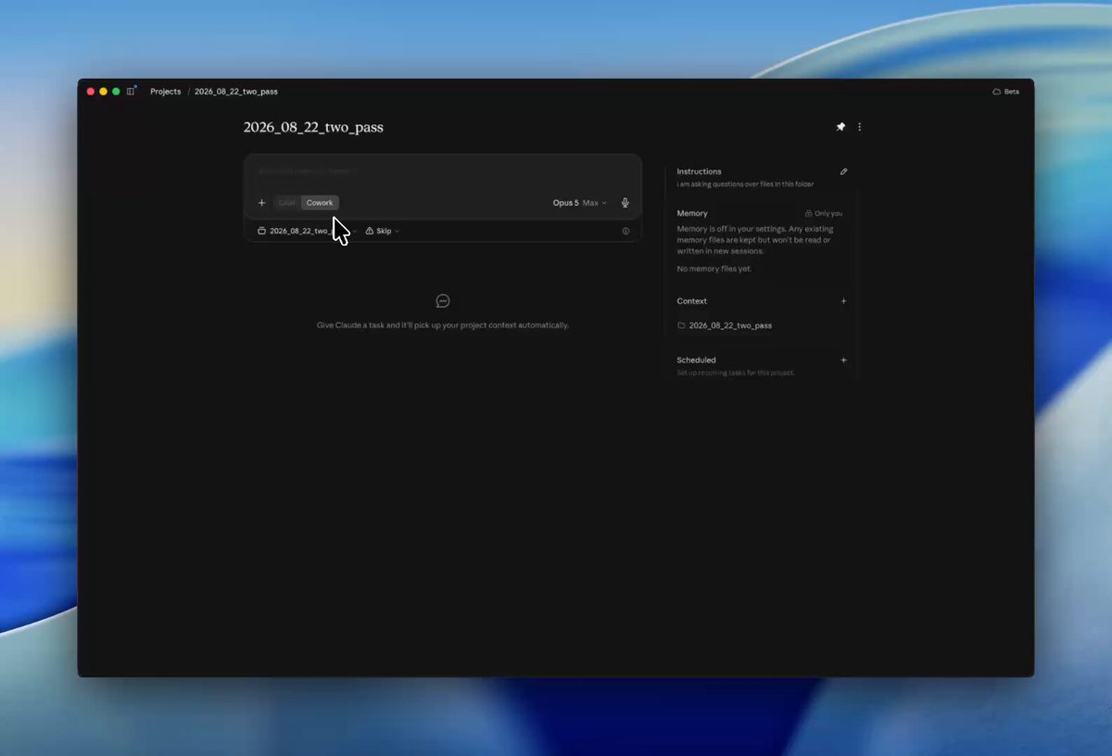Image resolution: width=1112 pixels, height=756 pixels.
Task: Add a scheduled task with plus icon
Action: pyautogui.click(x=843, y=360)
